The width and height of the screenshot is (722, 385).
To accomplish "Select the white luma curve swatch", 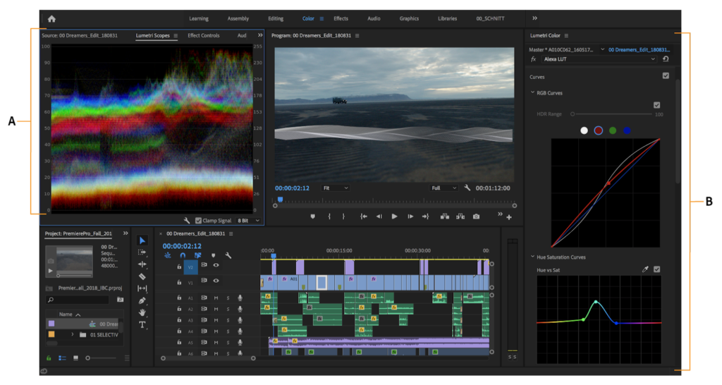I will 584,130.
